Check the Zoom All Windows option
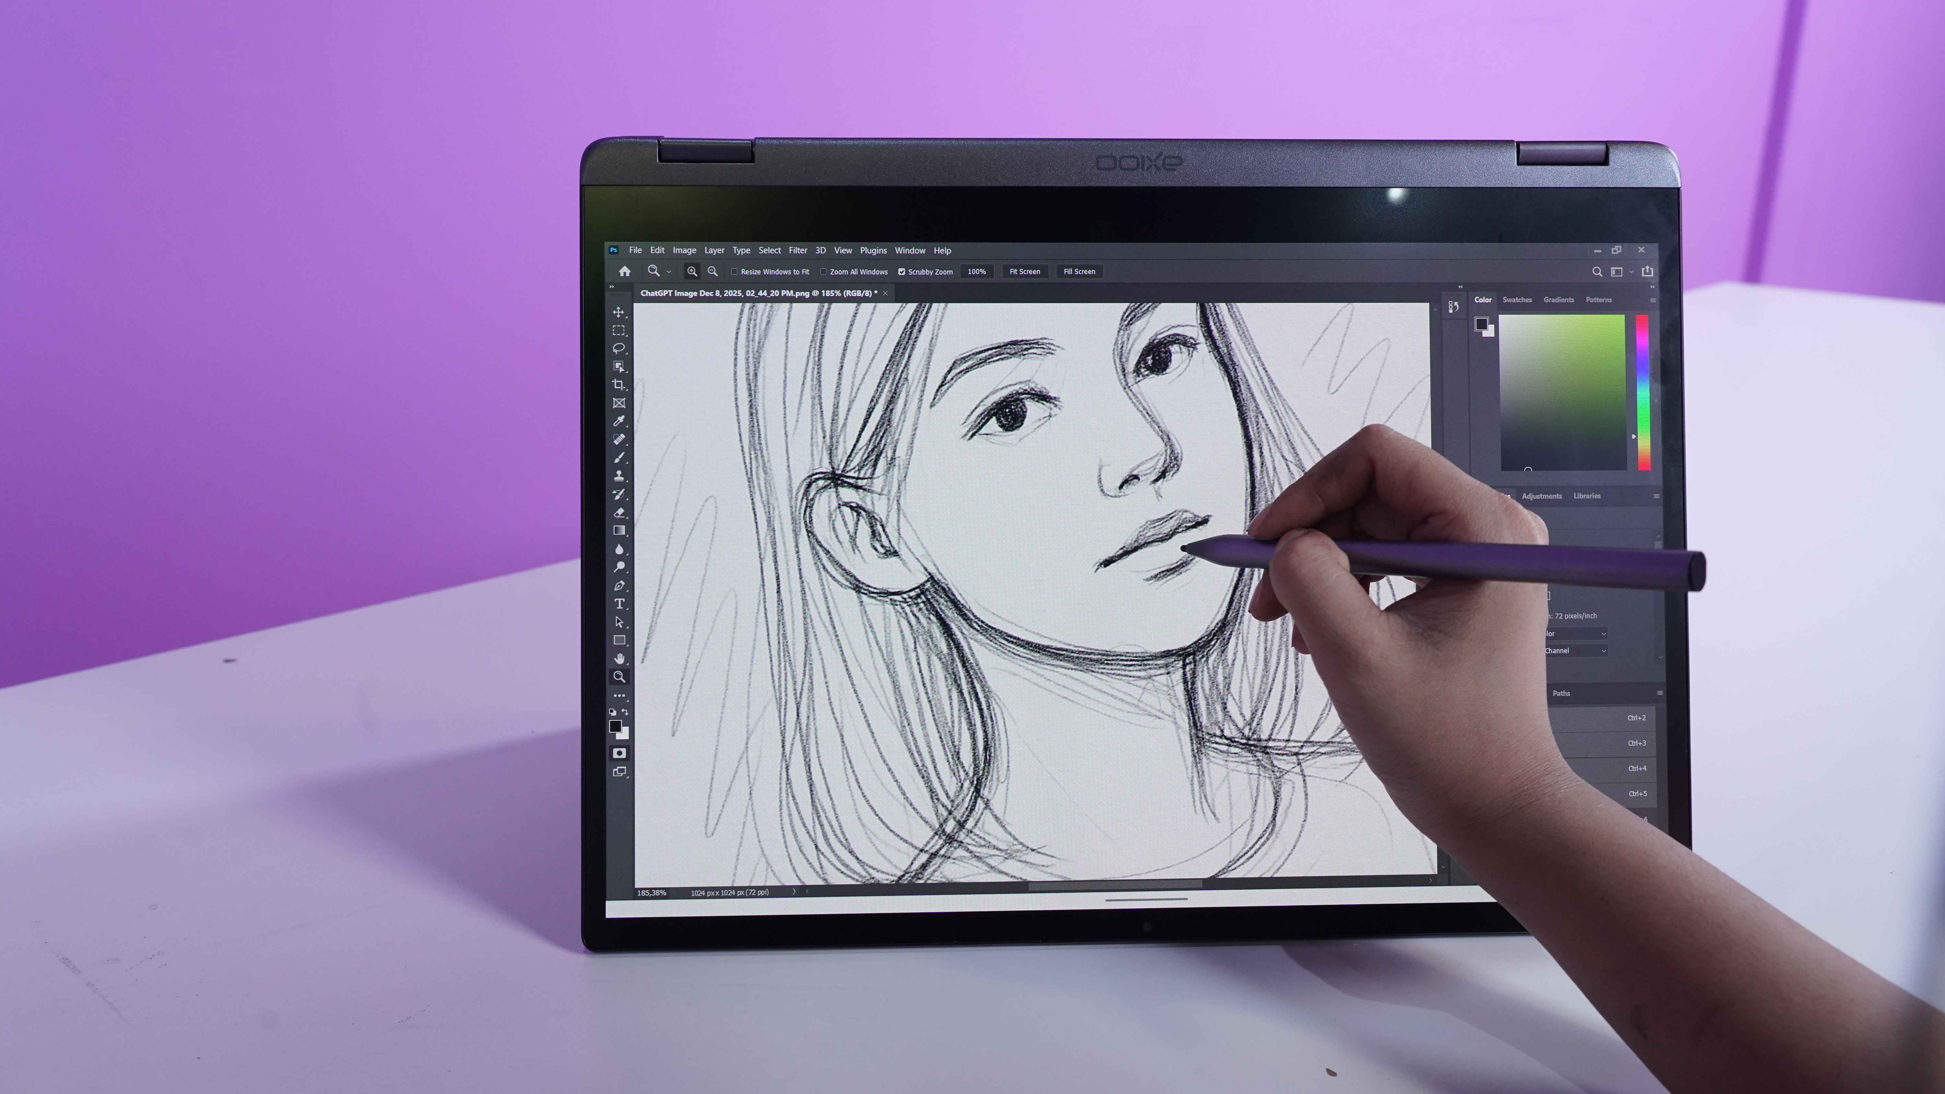The image size is (1945, 1094). pos(823,272)
